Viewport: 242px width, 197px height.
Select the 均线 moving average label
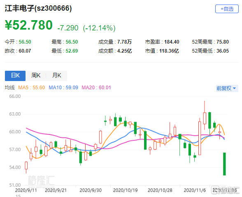[x=9, y=88]
